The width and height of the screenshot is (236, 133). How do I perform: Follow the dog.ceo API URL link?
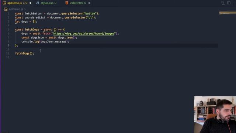pyautogui.click(x=84, y=34)
